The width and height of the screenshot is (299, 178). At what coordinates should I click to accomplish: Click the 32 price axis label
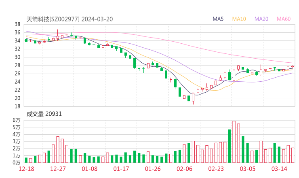click(x=17, y=49)
